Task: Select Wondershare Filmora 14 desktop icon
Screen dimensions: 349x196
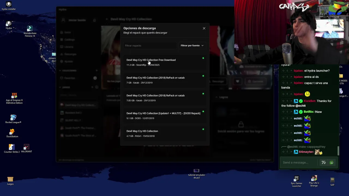Action: [30, 32]
